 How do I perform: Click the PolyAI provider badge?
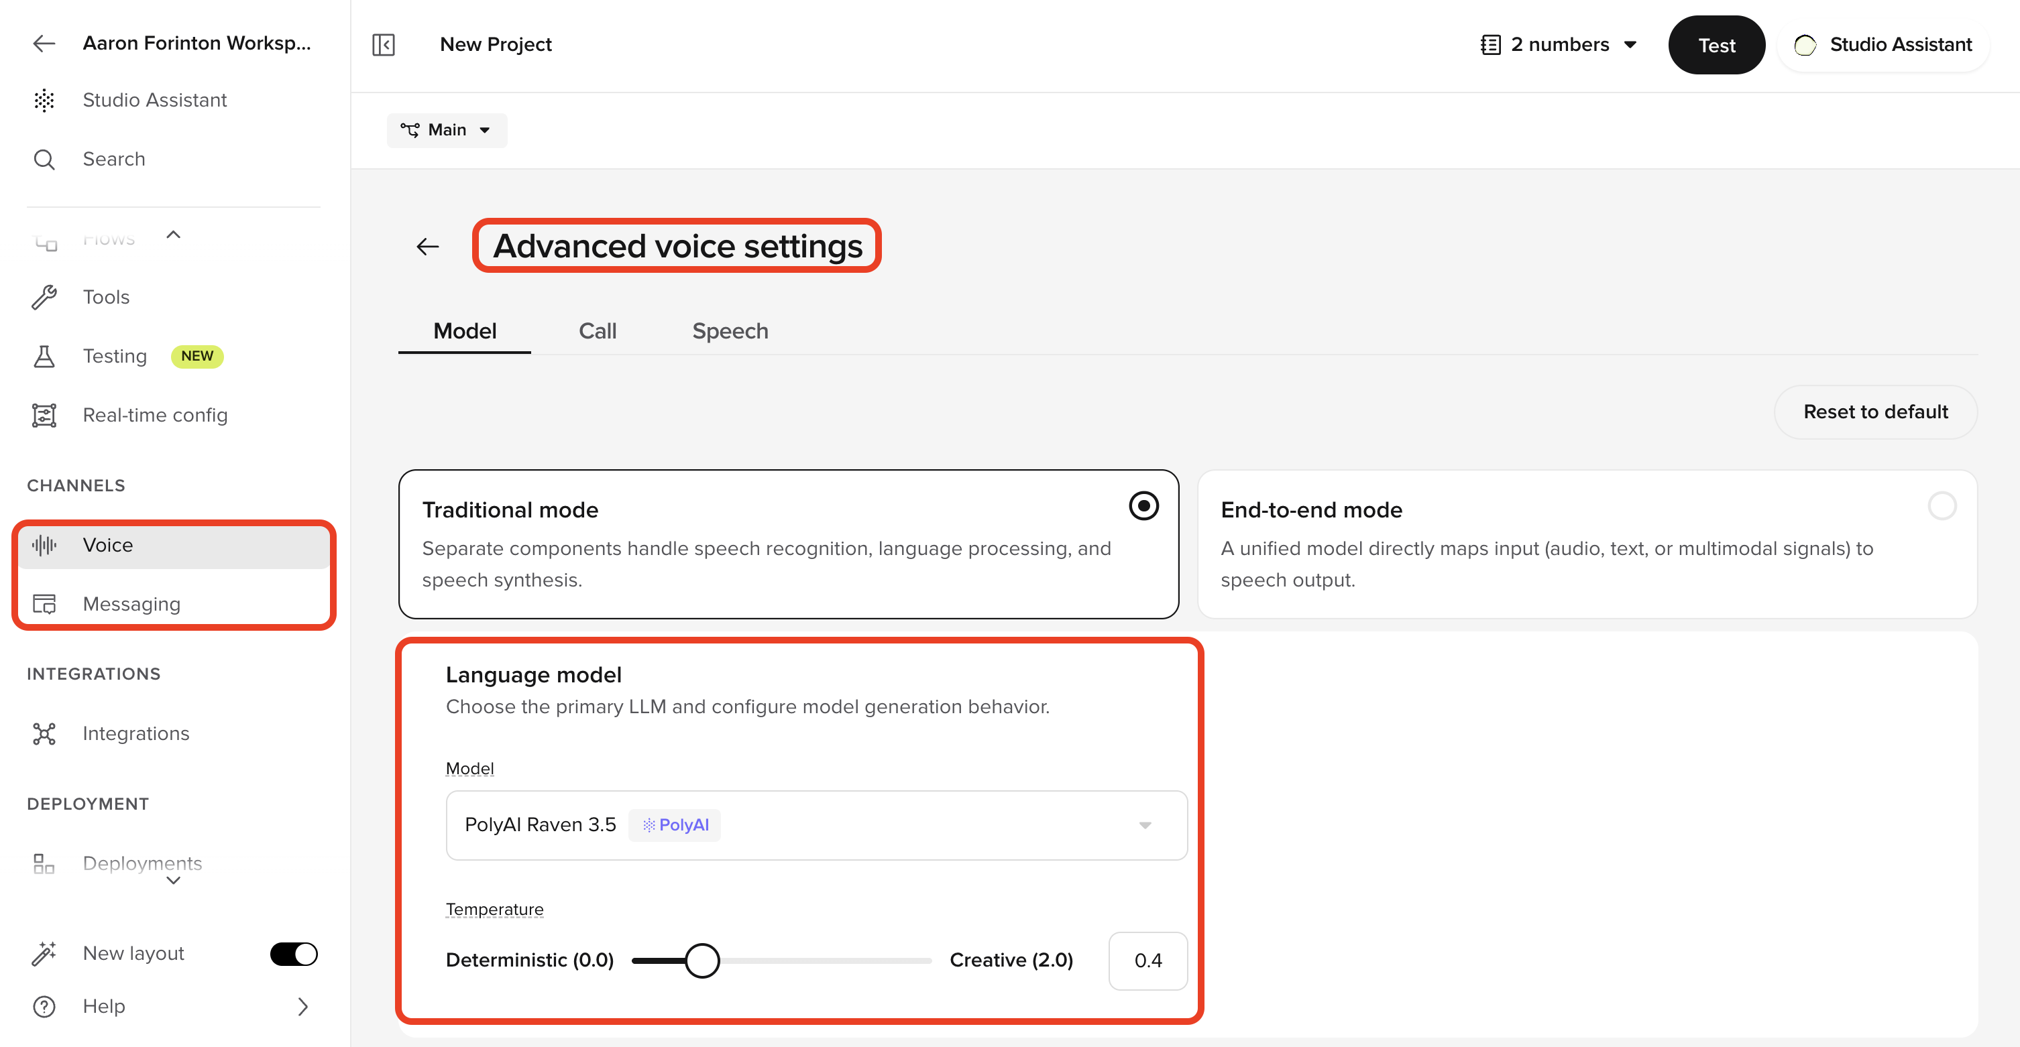coord(675,824)
